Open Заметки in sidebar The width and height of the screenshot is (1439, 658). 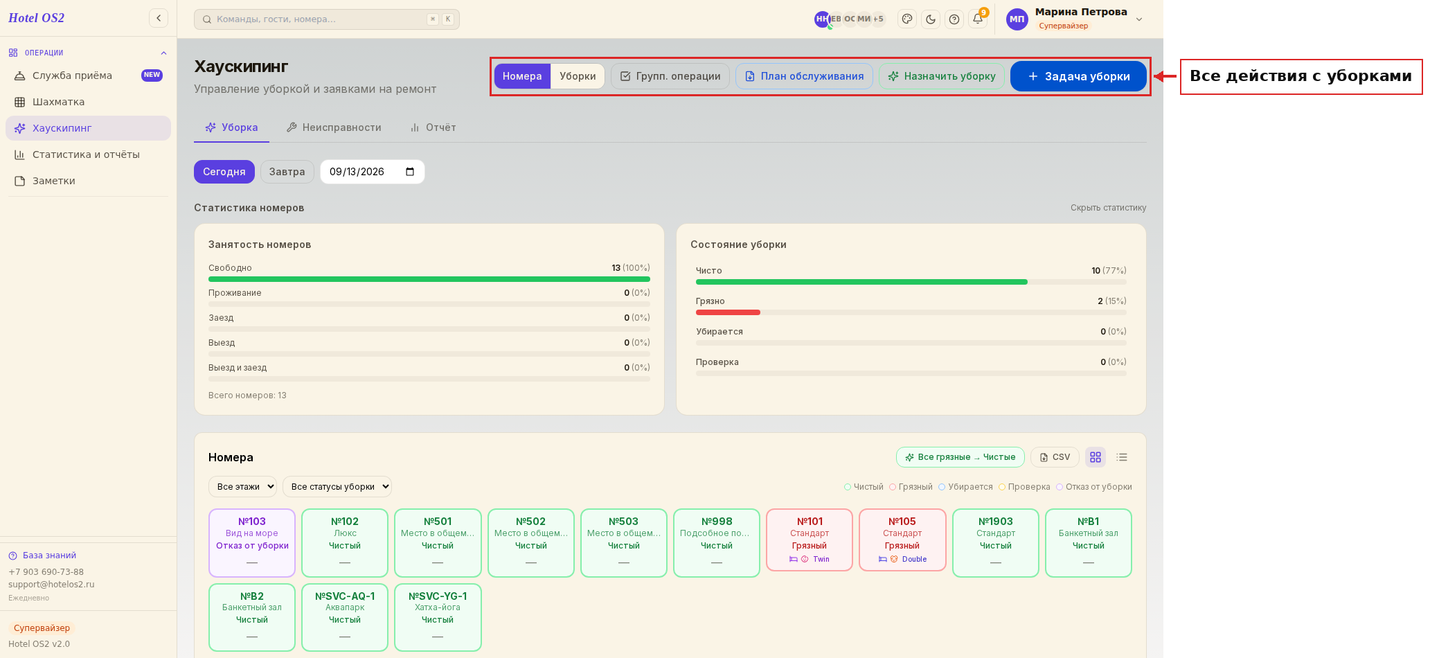(88, 181)
